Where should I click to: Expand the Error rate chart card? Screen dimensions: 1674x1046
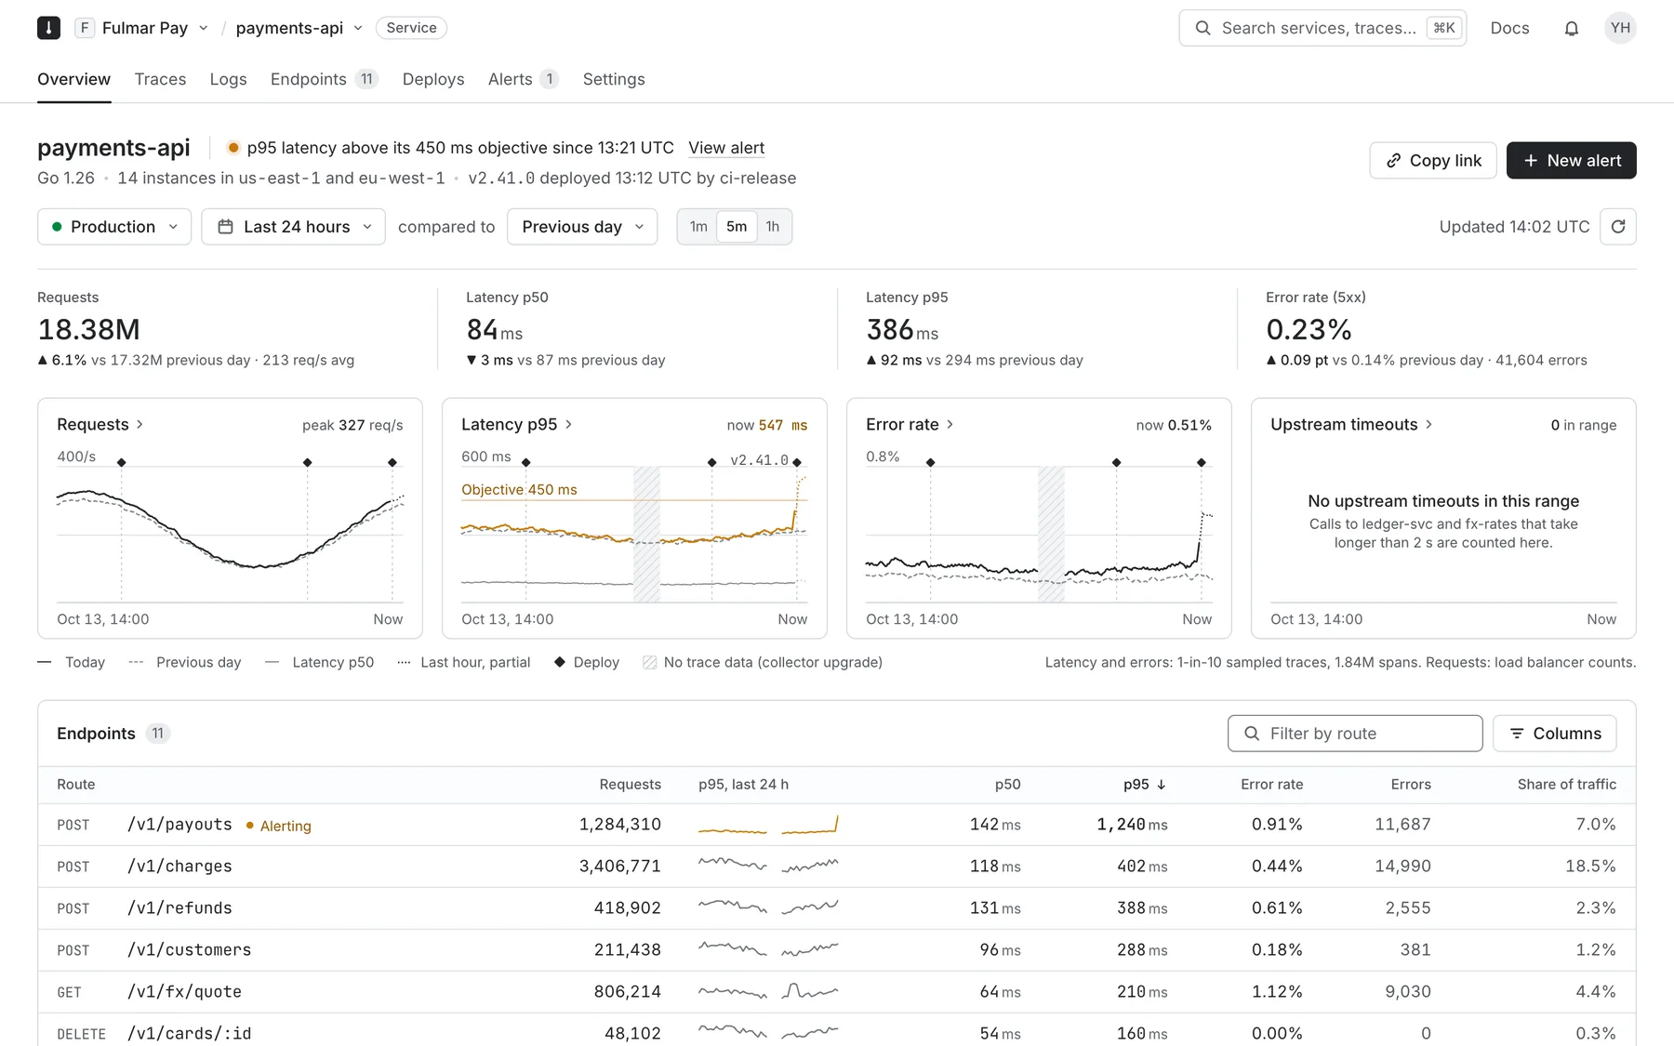(x=910, y=424)
